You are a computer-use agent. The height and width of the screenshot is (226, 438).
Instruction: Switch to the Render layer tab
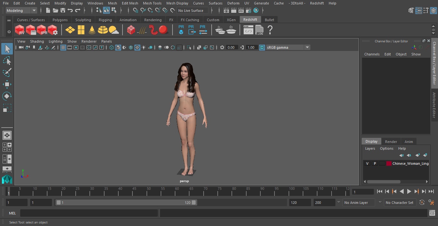[x=391, y=142]
